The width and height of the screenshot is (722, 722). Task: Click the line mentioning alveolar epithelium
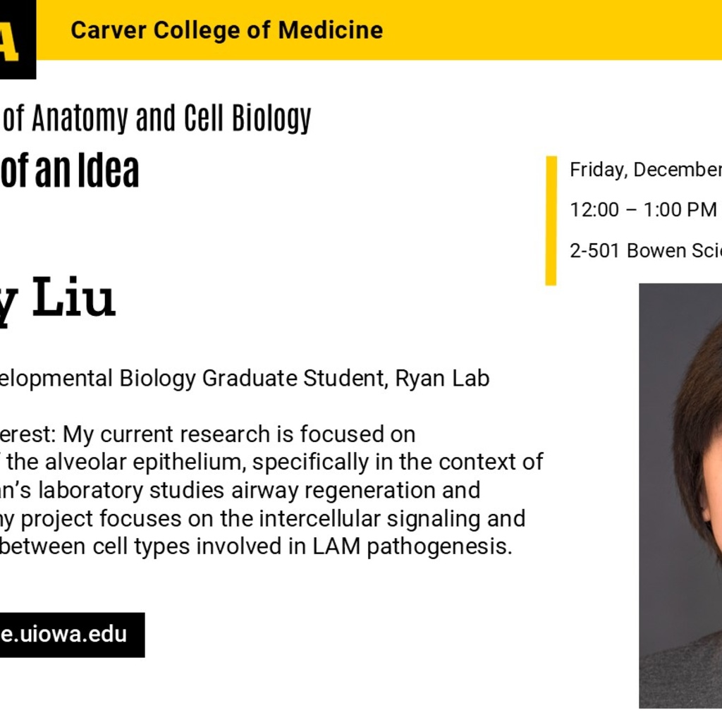pyautogui.click(x=271, y=463)
